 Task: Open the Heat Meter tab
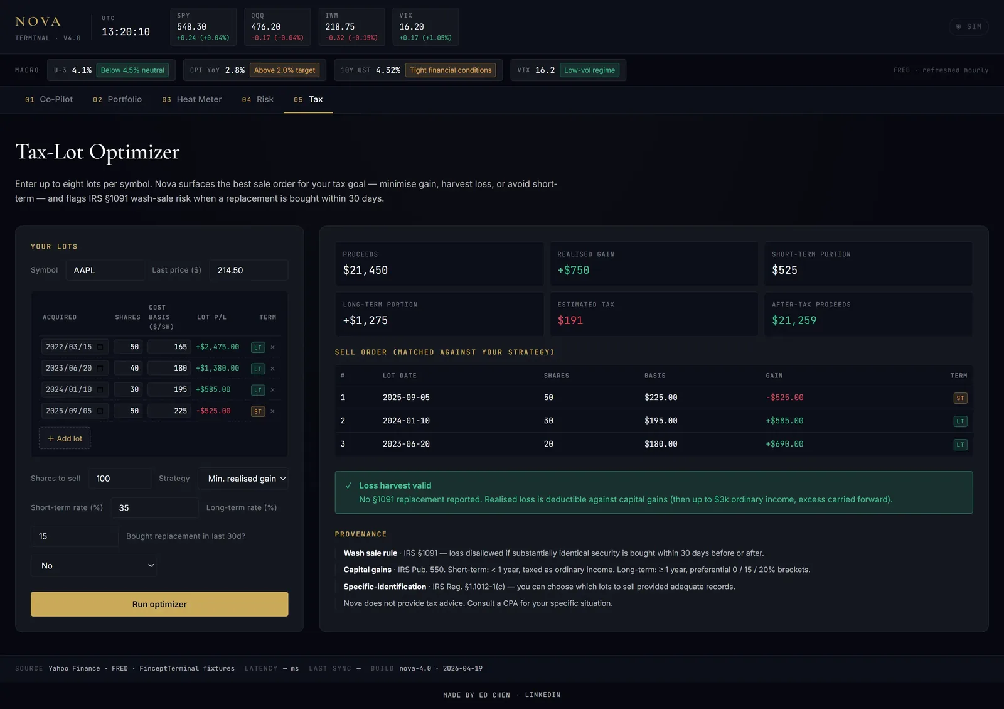(x=192, y=99)
